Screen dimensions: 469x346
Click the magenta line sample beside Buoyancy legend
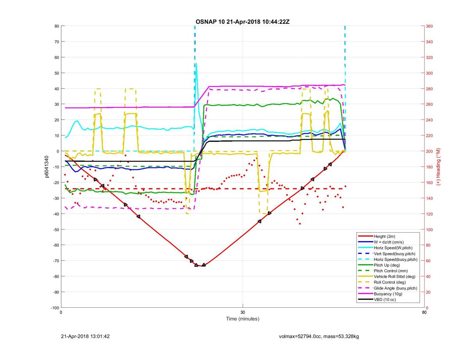point(365,294)
